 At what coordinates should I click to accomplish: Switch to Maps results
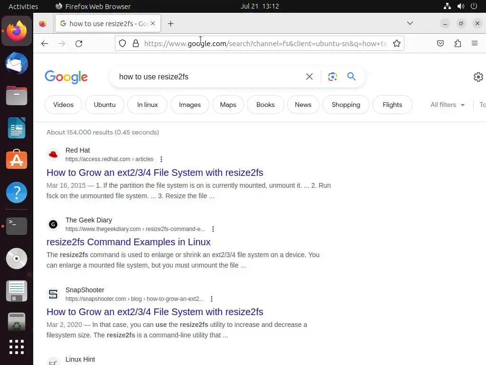[228, 105]
